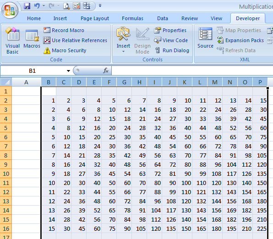Customize Quick Access Toolbar dropdown
The height and width of the screenshot is (239, 273).
pos(100,6)
